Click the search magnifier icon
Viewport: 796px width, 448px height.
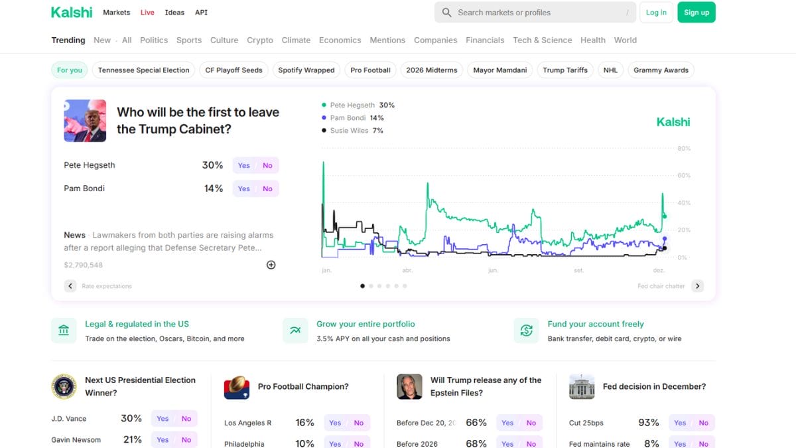[x=447, y=13]
